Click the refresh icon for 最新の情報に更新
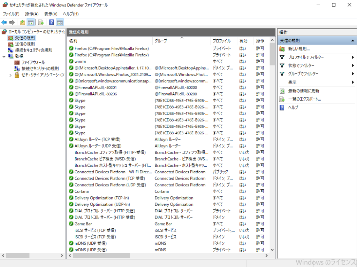 pos(282,91)
